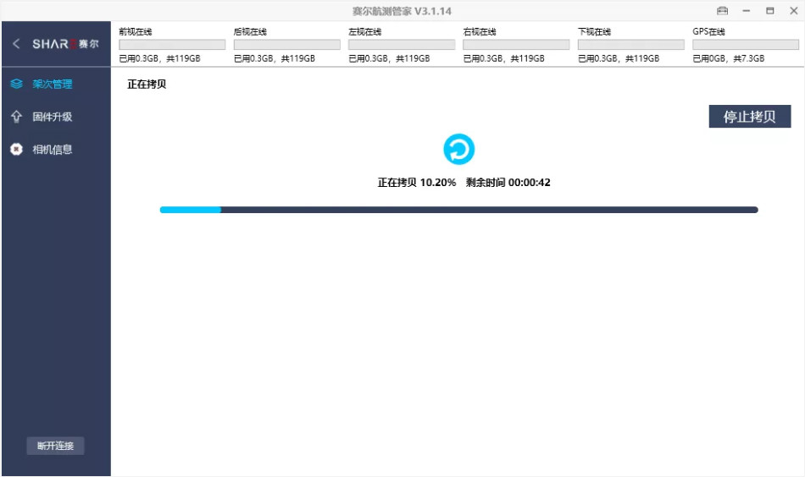Viewport: 805px width, 477px height.
Task: Click the 断开连接 button
Action: [55, 446]
